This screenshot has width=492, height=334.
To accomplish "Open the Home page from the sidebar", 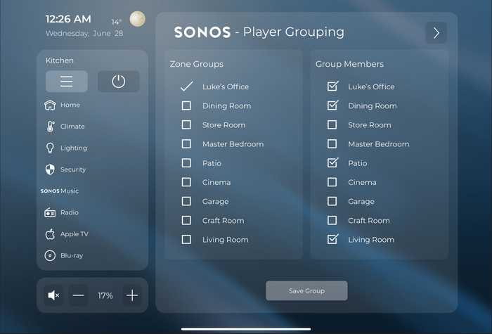I will pyautogui.click(x=70, y=105).
